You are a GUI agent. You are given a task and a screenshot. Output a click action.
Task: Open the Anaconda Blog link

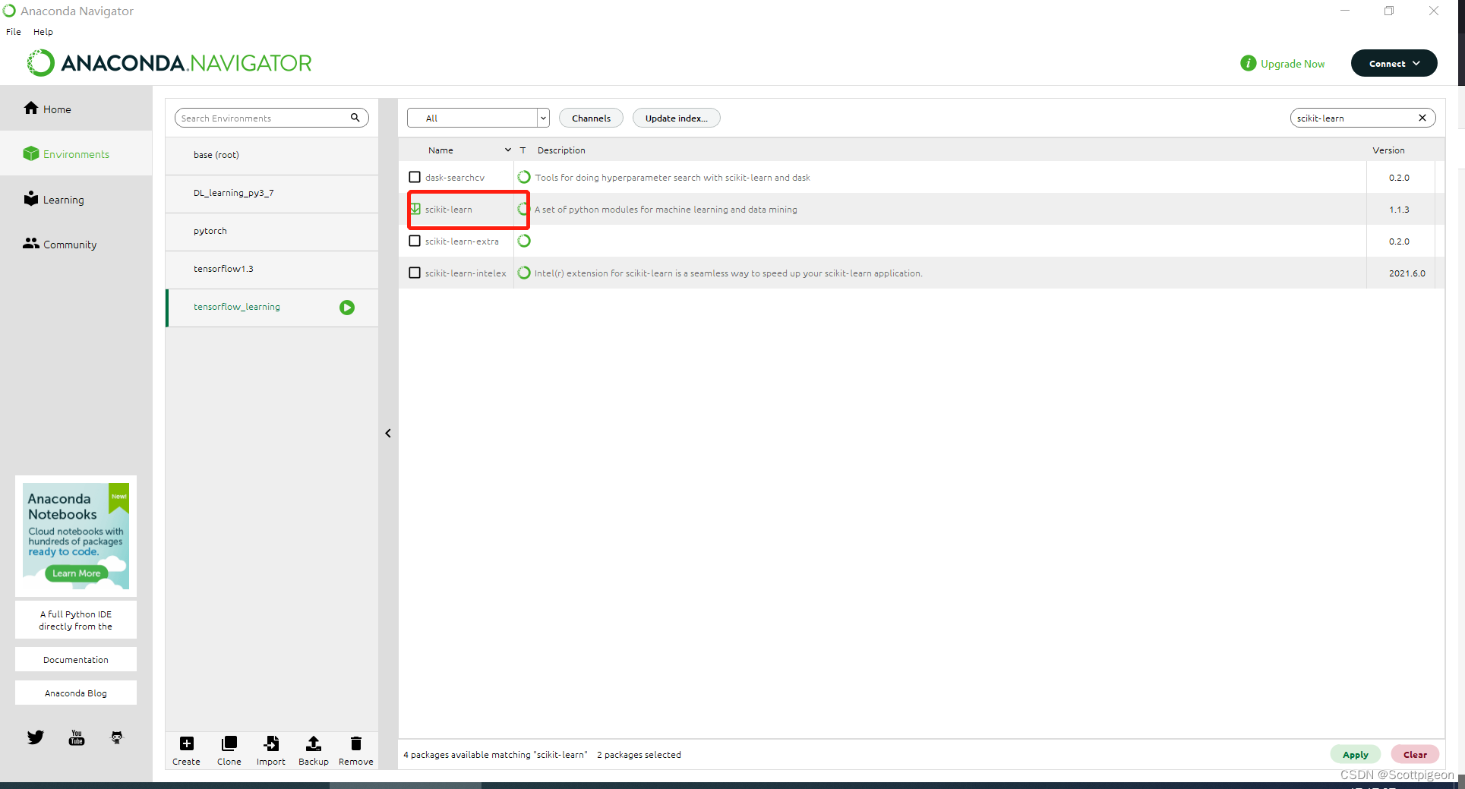click(x=76, y=693)
